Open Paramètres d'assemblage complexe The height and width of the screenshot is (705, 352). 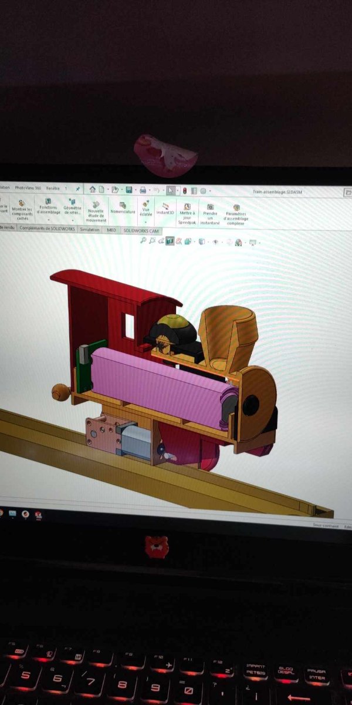236,215
